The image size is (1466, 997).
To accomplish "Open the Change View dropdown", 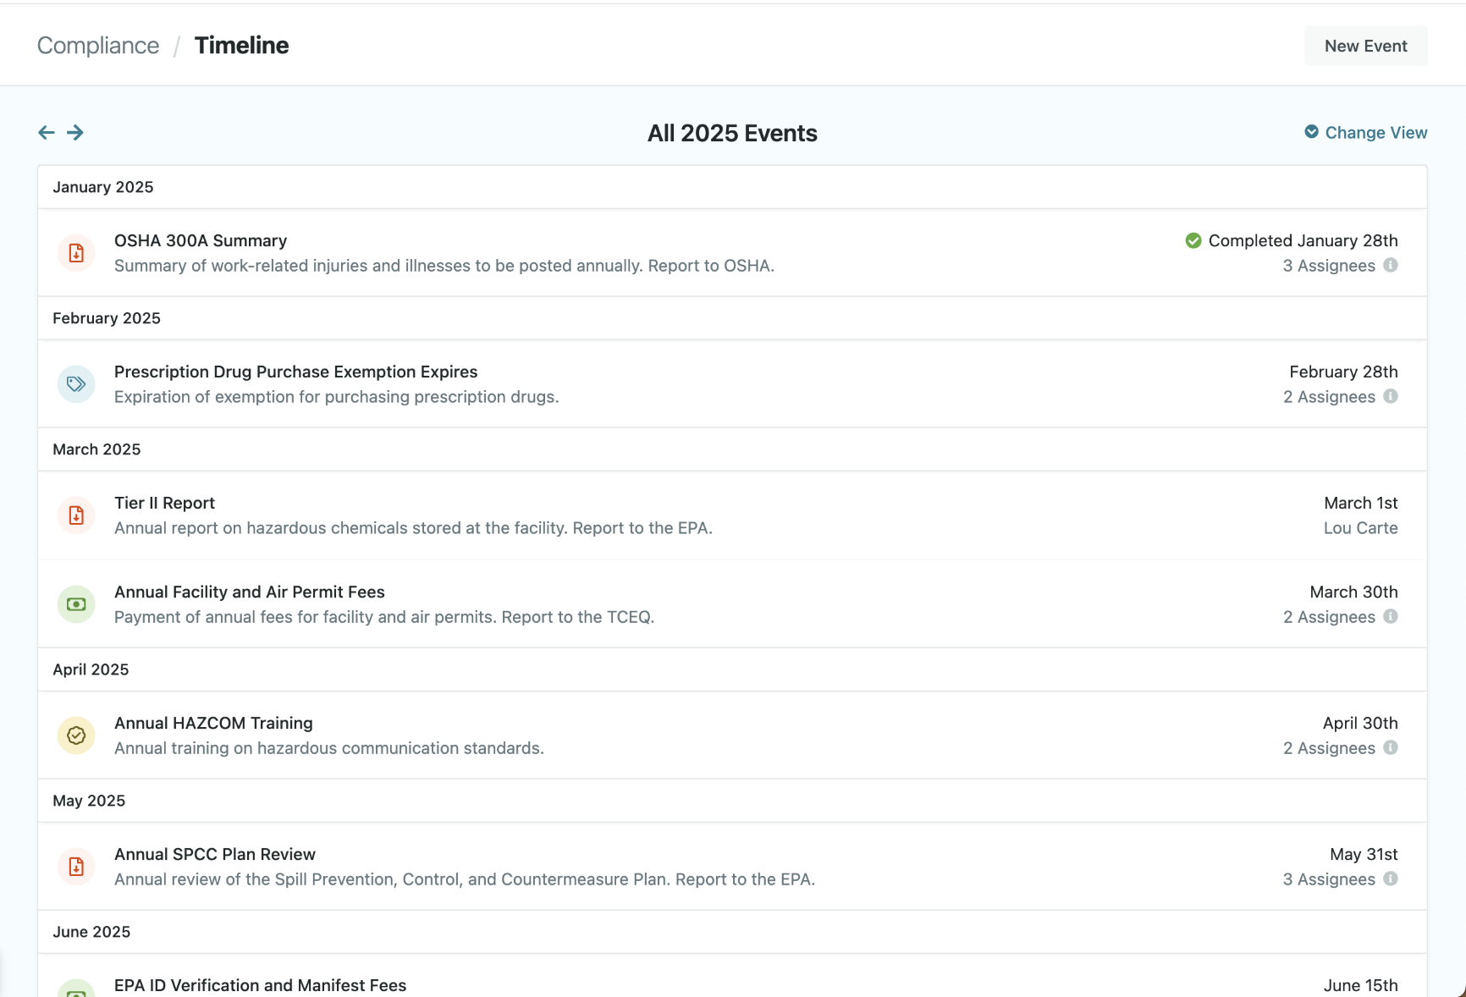I will click(x=1365, y=132).
